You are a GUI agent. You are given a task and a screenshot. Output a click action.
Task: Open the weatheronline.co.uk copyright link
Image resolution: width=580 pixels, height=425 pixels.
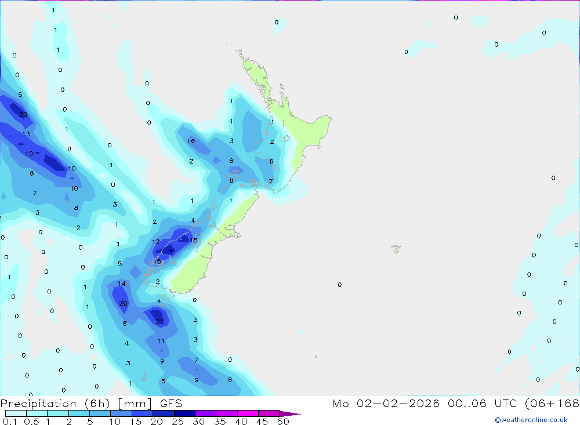pos(531,420)
